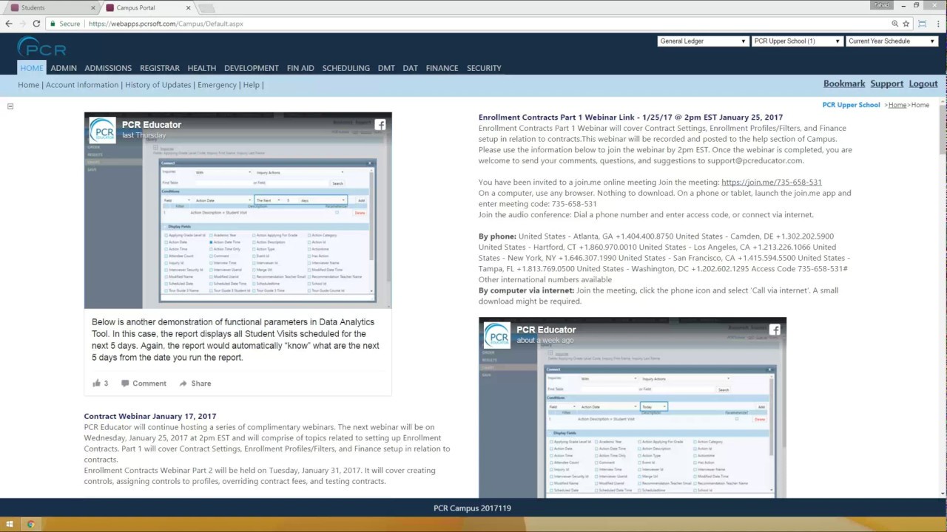This screenshot has width=947, height=532.
Task: Close the Students tab
Action: [92, 7]
